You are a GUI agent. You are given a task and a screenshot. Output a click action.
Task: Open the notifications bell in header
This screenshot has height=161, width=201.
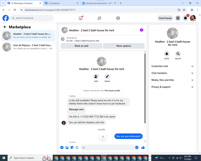click(185, 18)
